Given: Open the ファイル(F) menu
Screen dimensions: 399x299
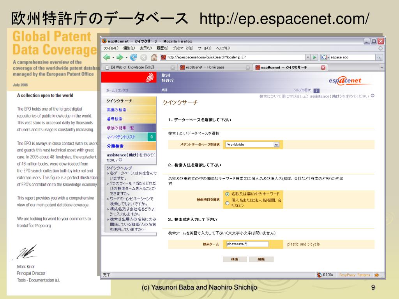Looking at the screenshot, I should (111, 48).
